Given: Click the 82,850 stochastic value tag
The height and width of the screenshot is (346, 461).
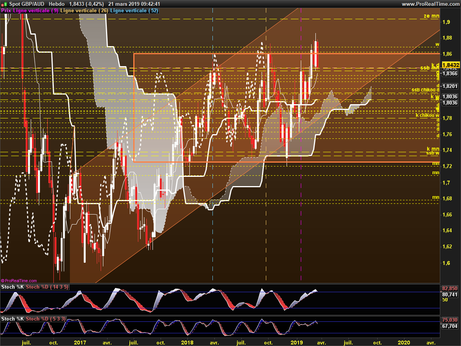Looking at the screenshot, I should click(450, 288).
